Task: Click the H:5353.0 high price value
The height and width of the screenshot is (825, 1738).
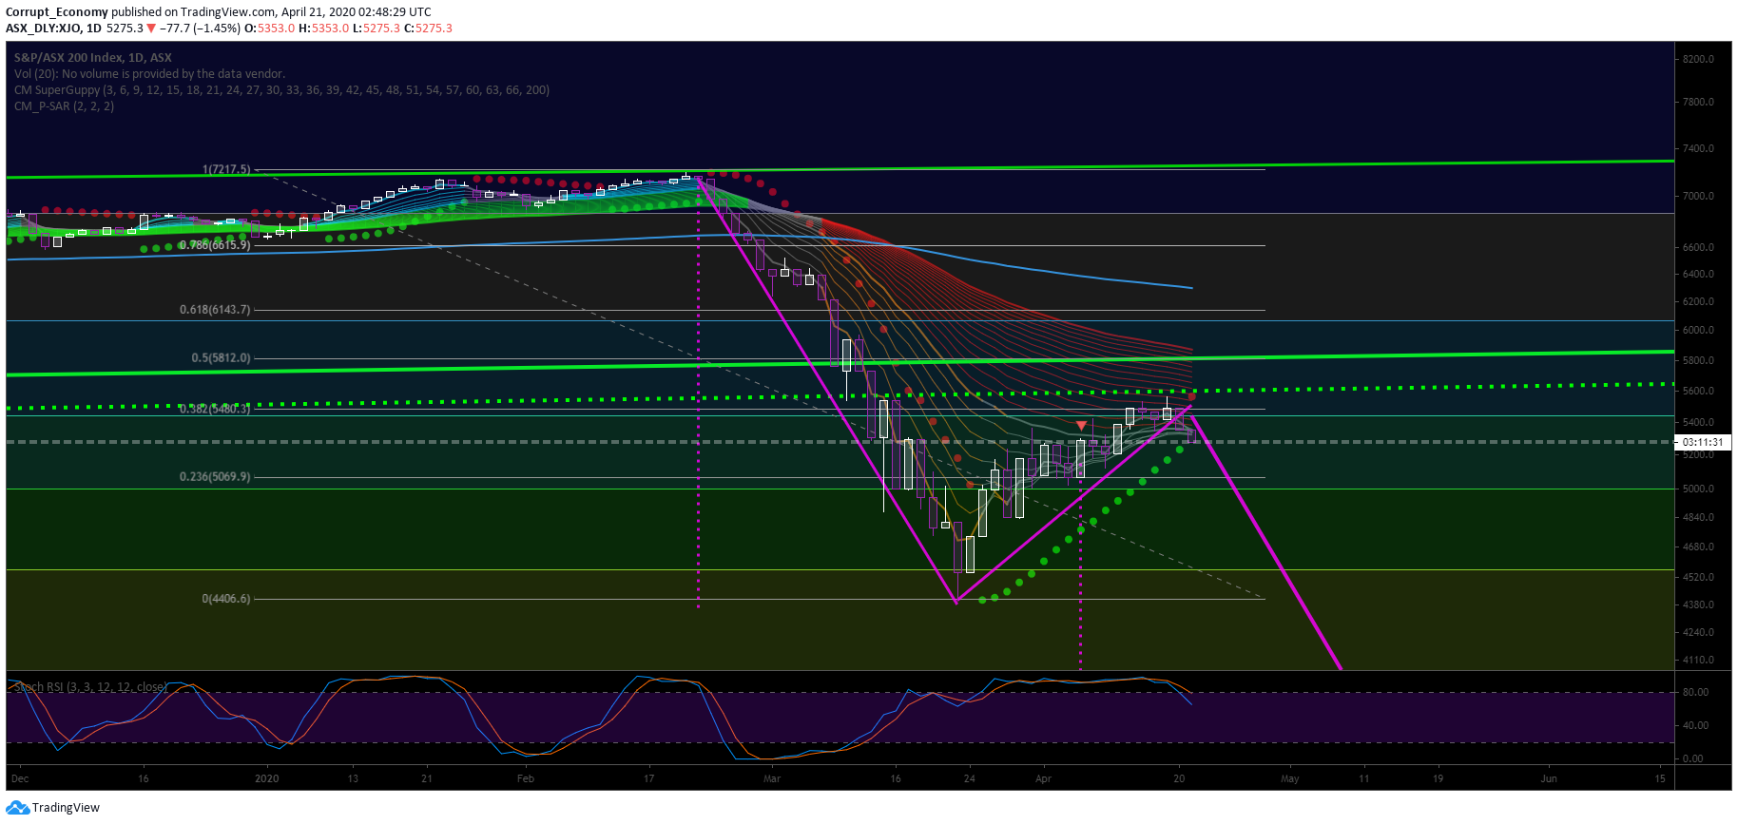Action: pos(324,29)
